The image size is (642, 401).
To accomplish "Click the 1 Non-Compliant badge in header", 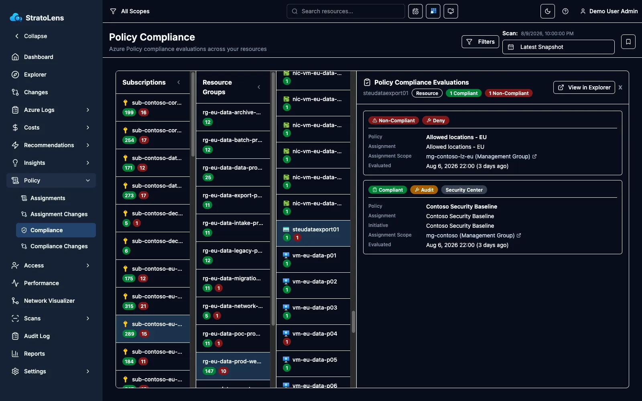I will pos(508,93).
